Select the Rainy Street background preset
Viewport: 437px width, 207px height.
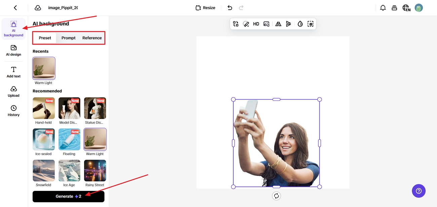[95, 170]
